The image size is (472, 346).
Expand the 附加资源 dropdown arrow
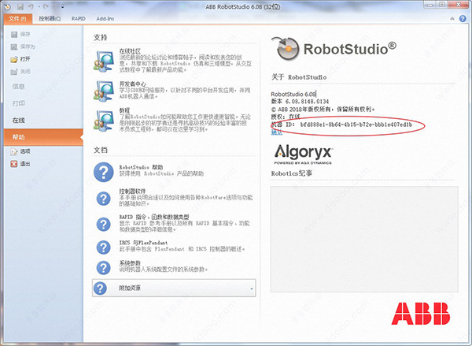pos(252,288)
